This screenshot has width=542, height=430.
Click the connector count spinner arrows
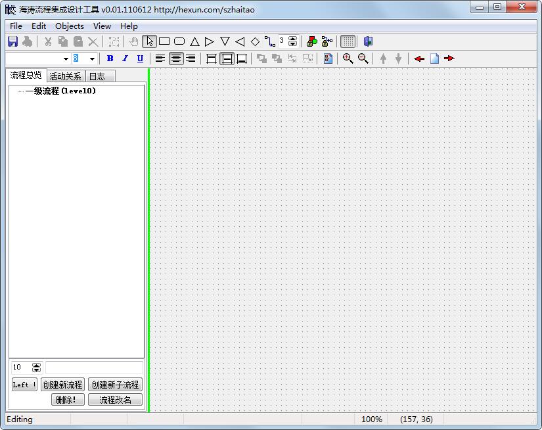(292, 41)
